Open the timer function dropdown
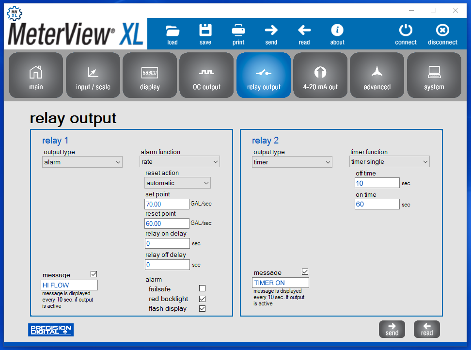This screenshot has height=350, width=471. pos(390,161)
